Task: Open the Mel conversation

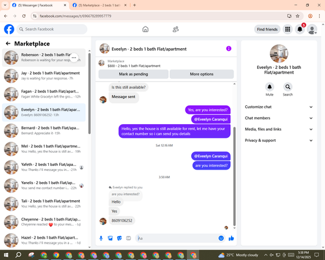Action: coord(44,149)
